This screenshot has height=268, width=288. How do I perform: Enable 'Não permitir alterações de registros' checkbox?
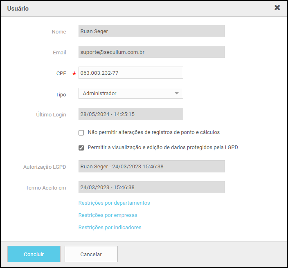(81, 132)
